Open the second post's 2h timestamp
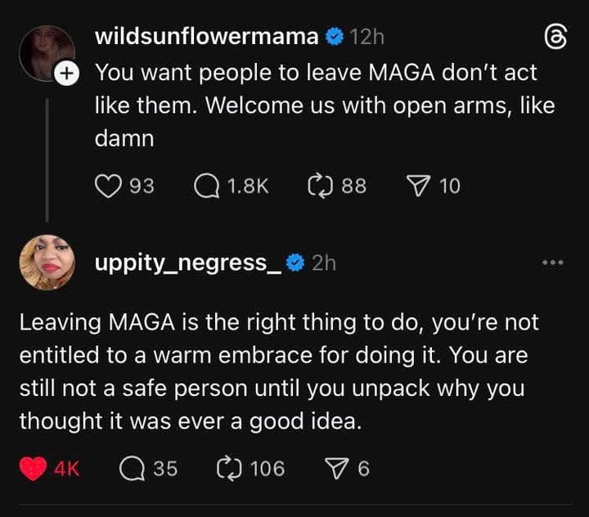589x517 pixels. pos(324,262)
